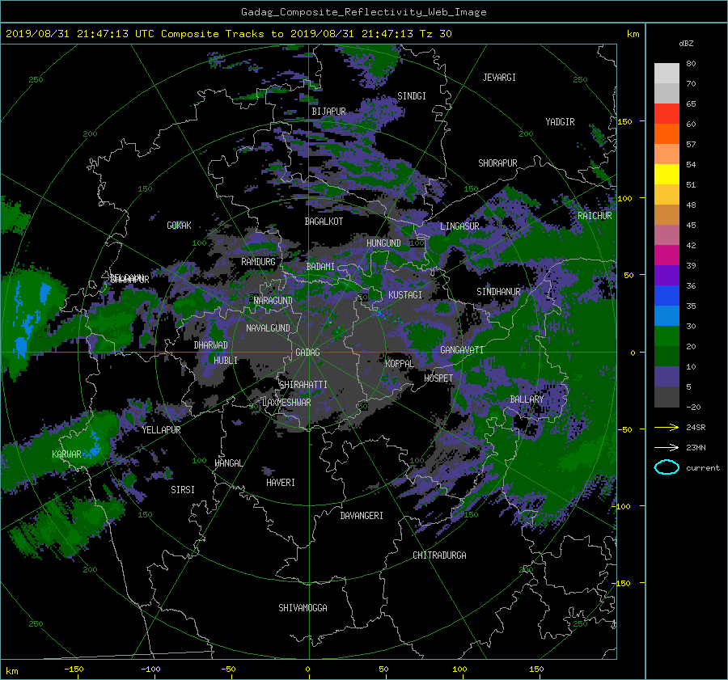The height and width of the screenshot is (680, 728).
Task: Select the BIJAPUR city label
Action: coord(328,112)
